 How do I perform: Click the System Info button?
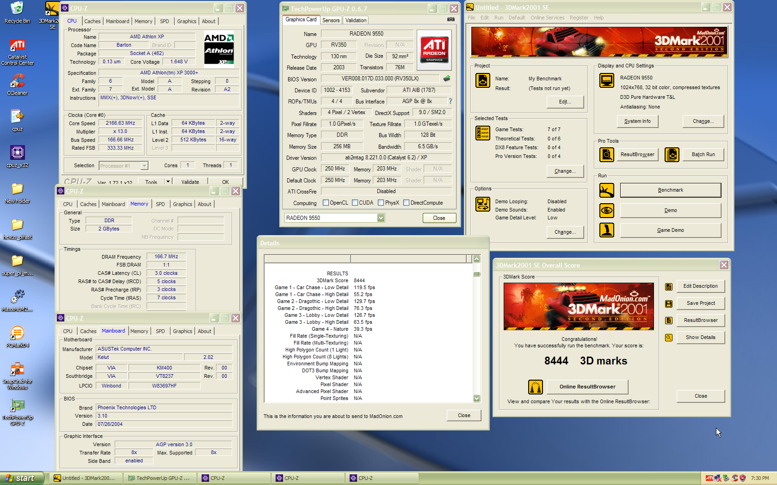tap(637, 121)
